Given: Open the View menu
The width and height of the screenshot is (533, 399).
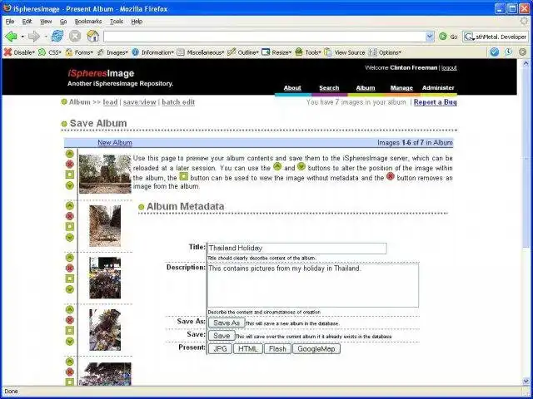Looking at the screenshot, I should tap(46, 22).
